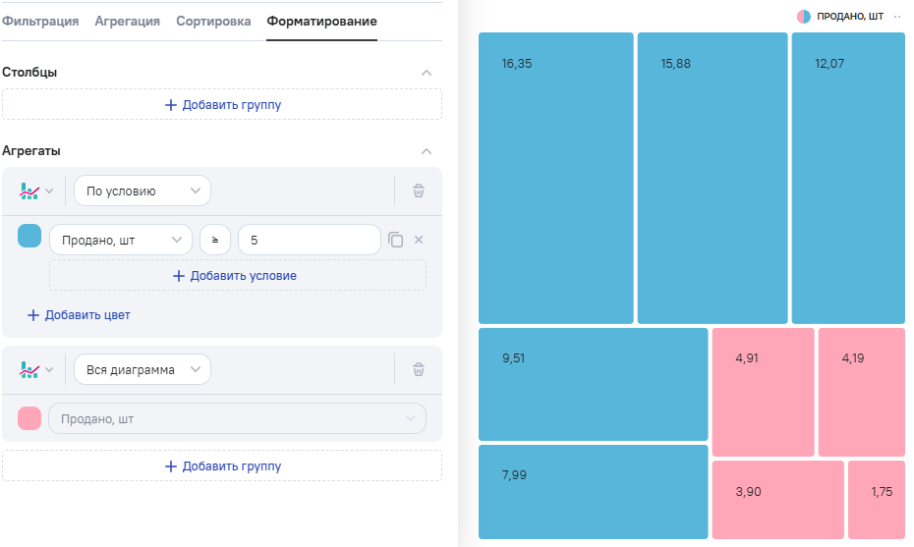Open the chart options ellipsis menu
Screen dimensions: 914x547
tap(897, 17)
